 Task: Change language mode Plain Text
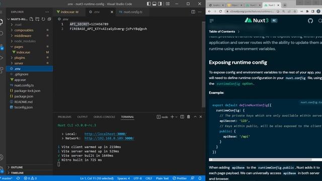pos(162,178)
